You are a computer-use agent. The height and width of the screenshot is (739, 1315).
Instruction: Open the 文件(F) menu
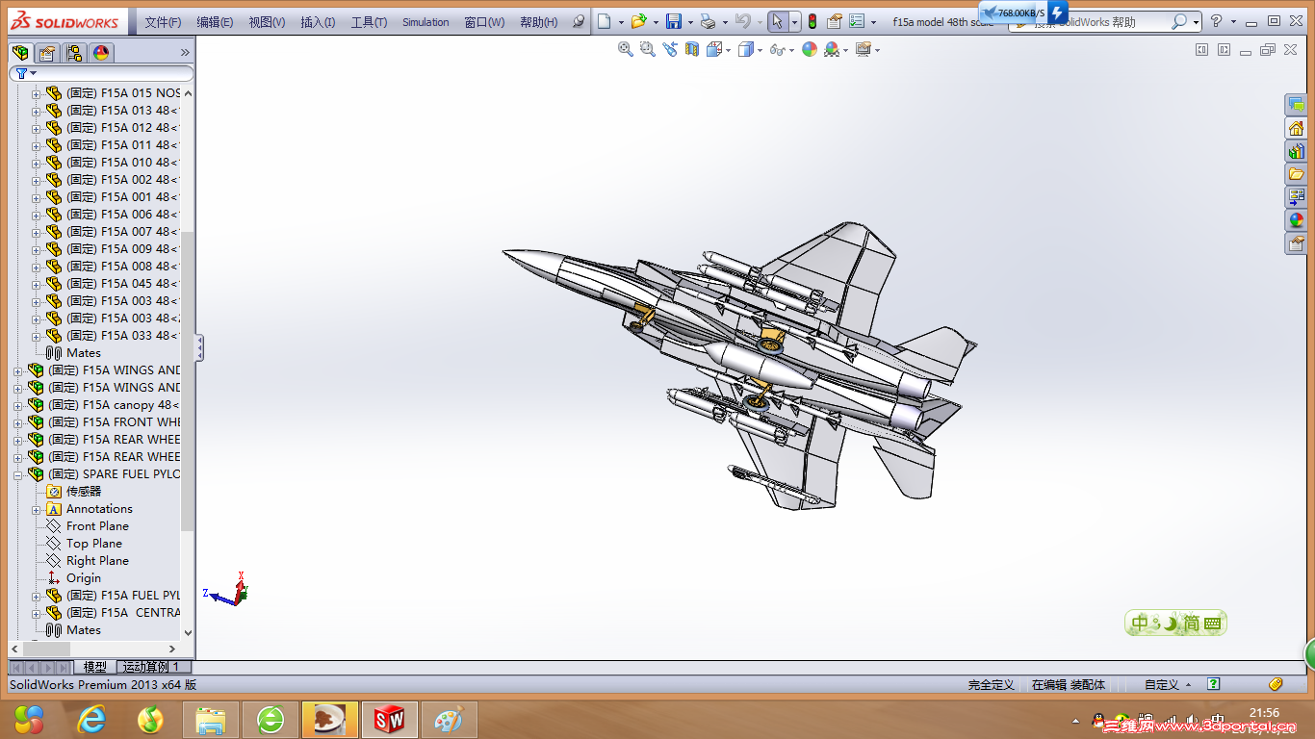[x=163, y=22]
